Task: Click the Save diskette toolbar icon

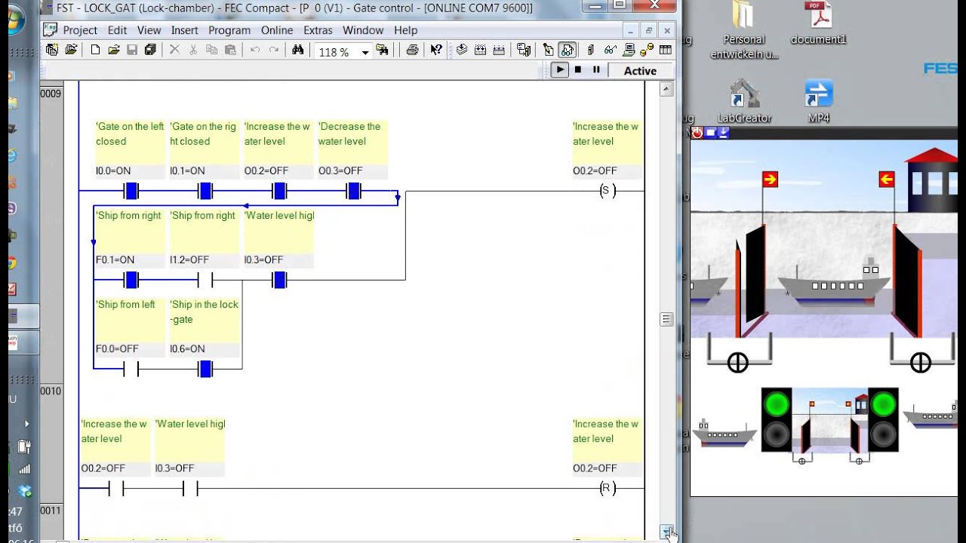Action: pos(132,50)
